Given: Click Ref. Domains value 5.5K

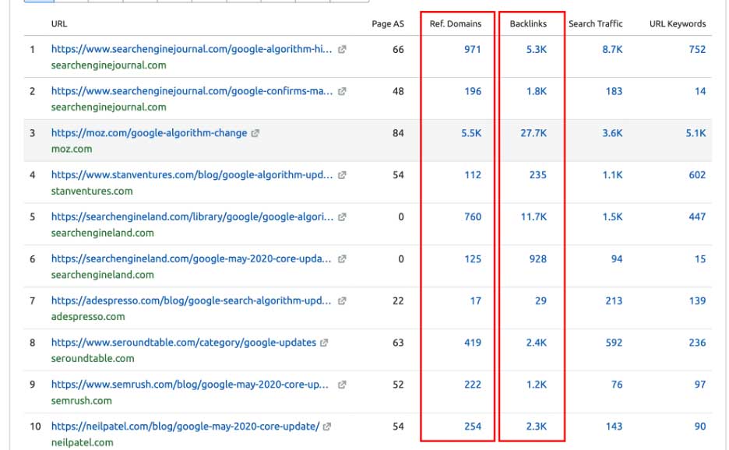Looking at the screenshot, I should [x=471, y=133].
